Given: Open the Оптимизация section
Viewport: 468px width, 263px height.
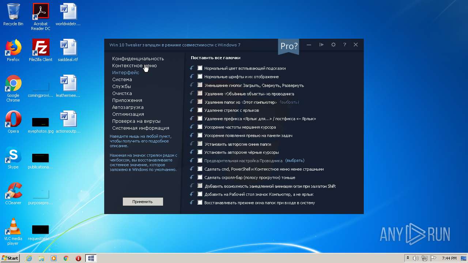Looking at the screenshot, I should tap(128, 114).
